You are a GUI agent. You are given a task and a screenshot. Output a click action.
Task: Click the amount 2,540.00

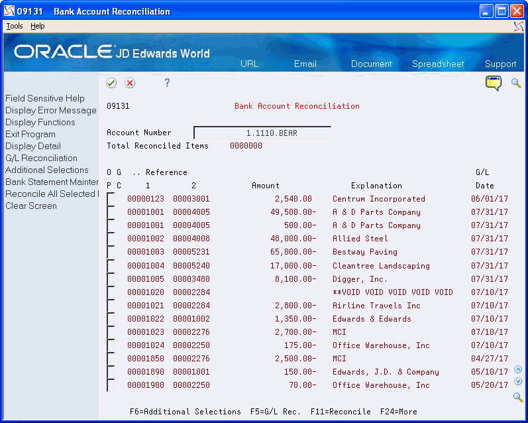click(x=293, y=199)
